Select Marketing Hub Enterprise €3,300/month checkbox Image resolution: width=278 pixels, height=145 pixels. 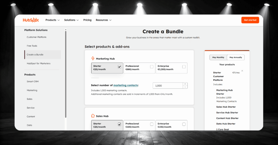coord(184,67)
